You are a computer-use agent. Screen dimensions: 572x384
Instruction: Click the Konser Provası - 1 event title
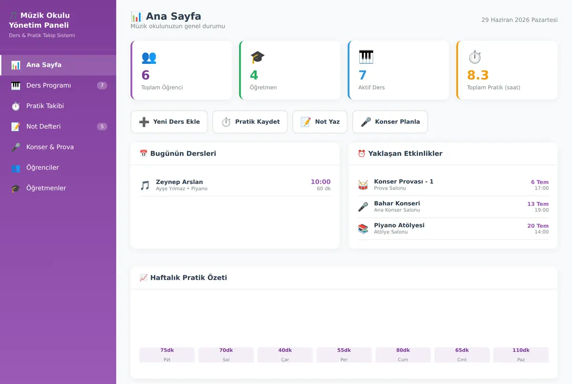click(x=404, y=182)
